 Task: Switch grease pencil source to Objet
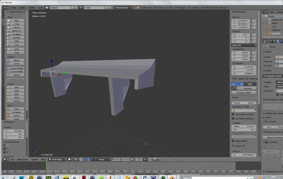click(x=250, y=84)
